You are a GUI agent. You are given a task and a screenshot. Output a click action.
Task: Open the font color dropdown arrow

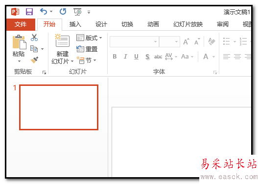pyautogui.click(x=213, y=57)
